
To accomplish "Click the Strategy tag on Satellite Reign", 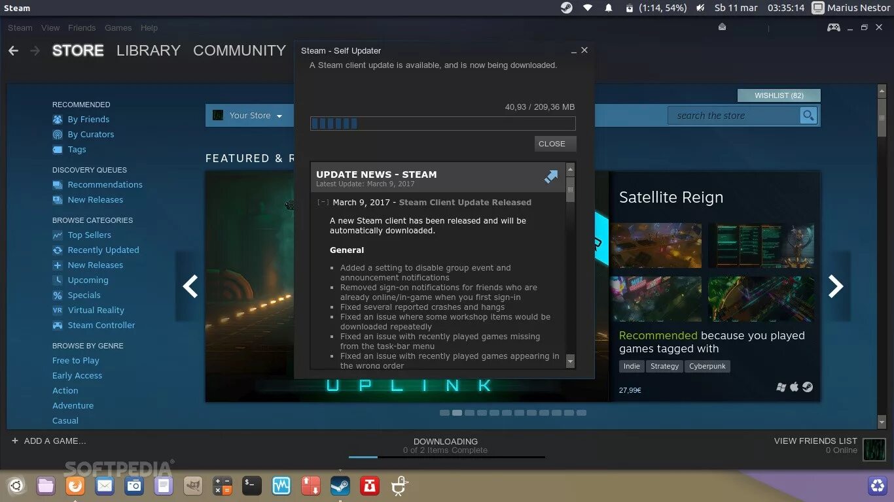I will 664,366.
